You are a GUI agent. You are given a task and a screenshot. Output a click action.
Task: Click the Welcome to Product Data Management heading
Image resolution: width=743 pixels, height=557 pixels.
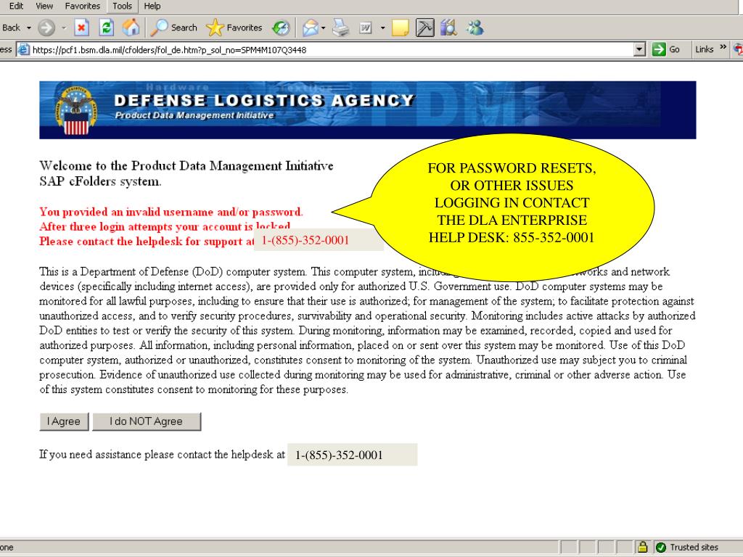click(x=186, y=173)
